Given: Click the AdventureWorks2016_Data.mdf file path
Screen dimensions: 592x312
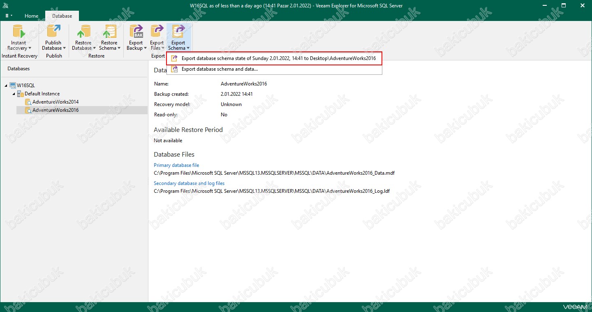Looking at the screenshot, I should pos(274,173).
